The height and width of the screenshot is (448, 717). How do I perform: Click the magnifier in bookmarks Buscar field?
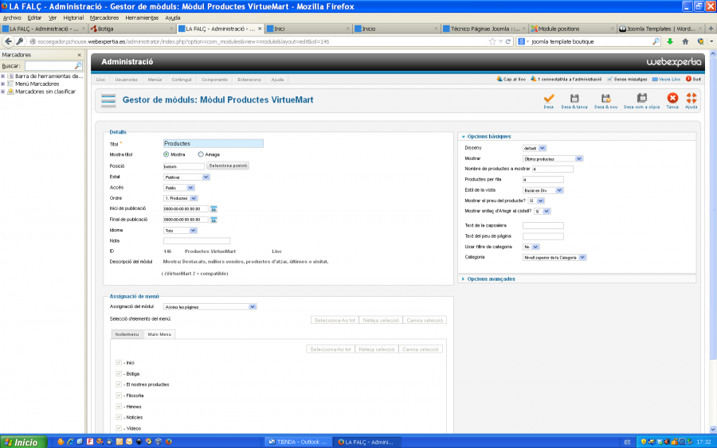click(x=78, y=66)
